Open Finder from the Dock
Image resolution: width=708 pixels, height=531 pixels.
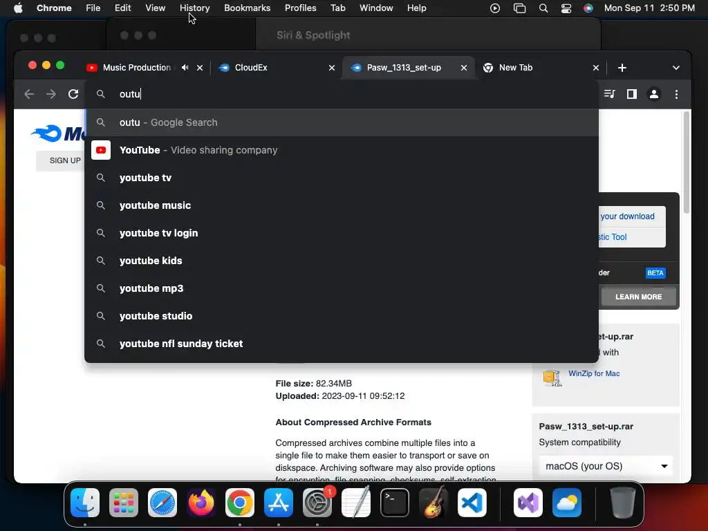(85, 503)
